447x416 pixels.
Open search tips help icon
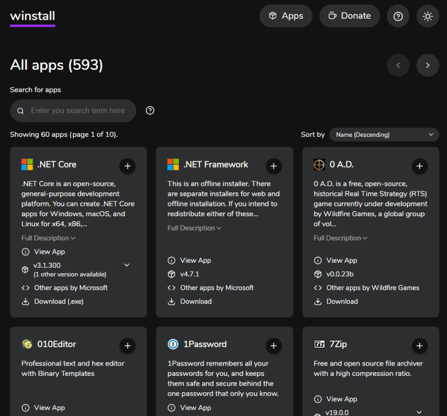150,111
